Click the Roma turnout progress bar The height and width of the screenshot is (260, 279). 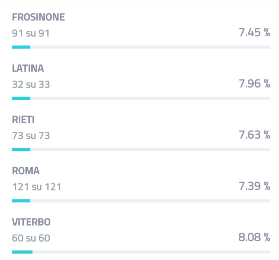tap(141, 201)
